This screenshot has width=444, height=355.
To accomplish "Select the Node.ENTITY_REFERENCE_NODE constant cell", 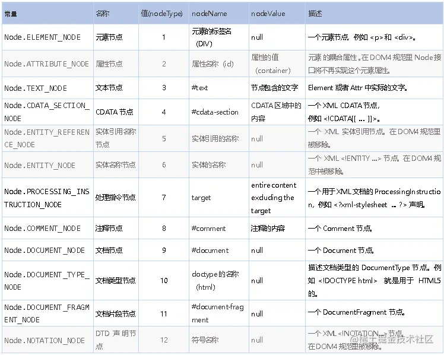I will 47,138.
